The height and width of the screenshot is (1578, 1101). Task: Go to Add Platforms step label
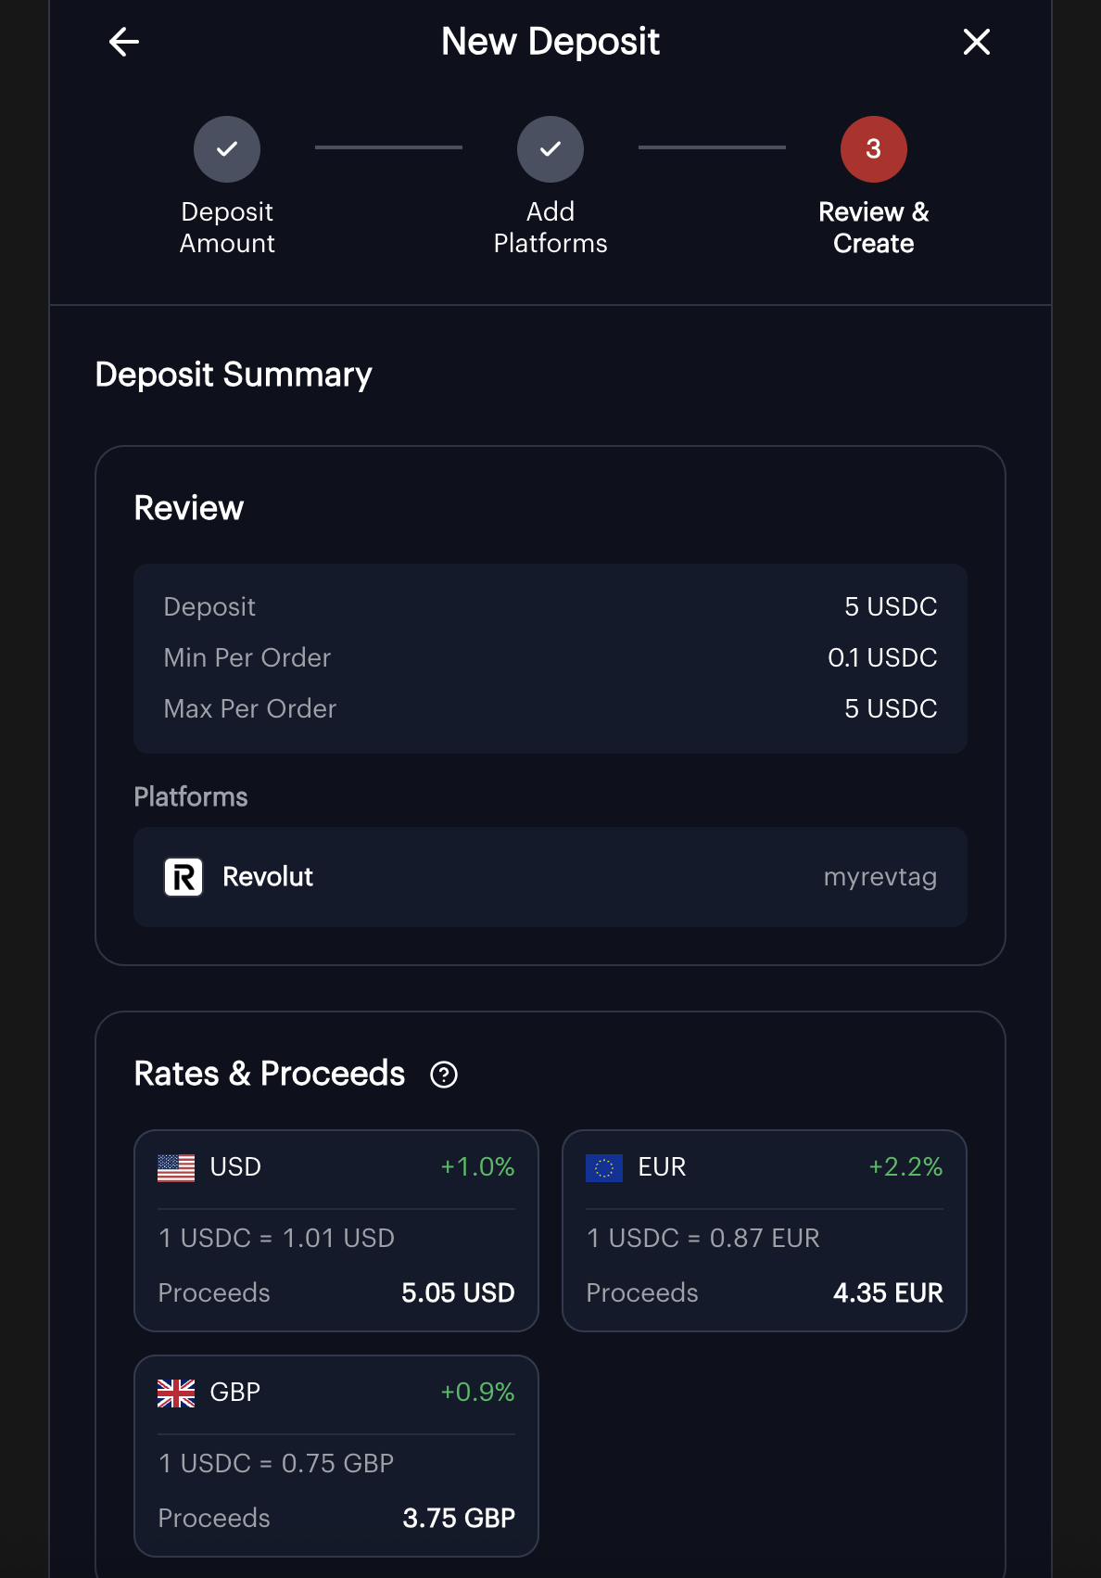coord(550,227)
